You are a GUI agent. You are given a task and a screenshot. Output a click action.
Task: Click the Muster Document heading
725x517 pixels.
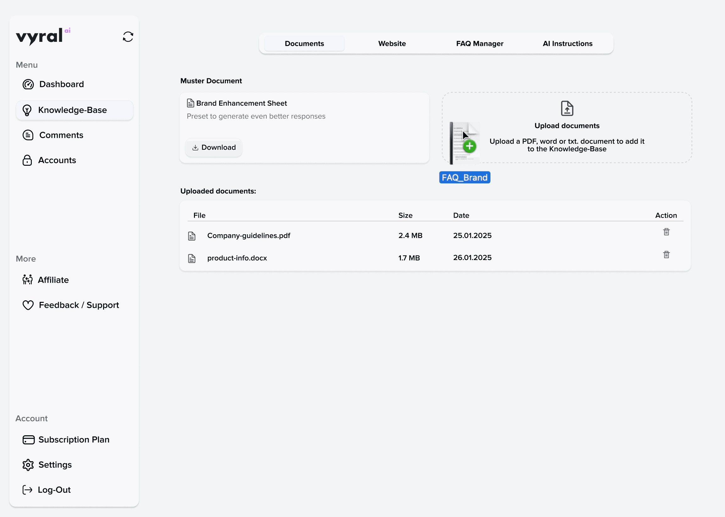(x=211, y=81)
